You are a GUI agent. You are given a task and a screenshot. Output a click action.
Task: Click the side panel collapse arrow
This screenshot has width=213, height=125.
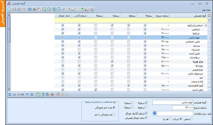210,37
